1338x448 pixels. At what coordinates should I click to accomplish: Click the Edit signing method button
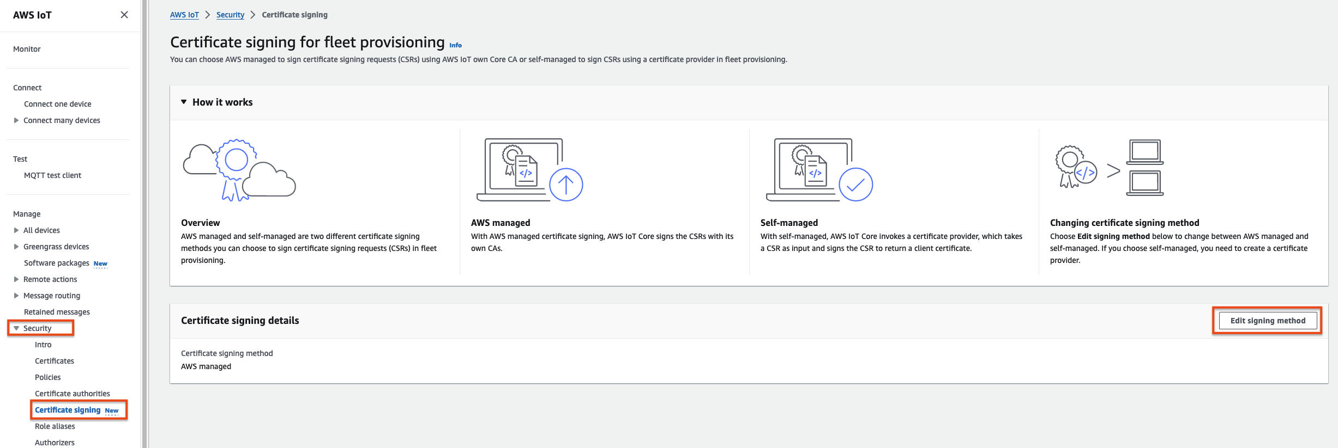click(x=1268, y=321)
